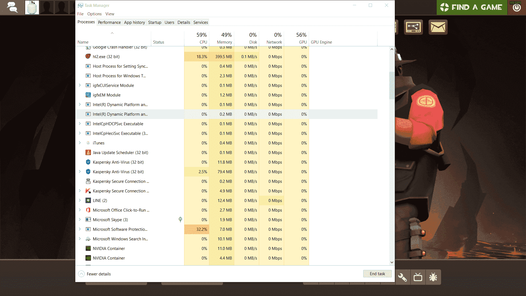Expand the Microsoft Office Click-to-Run group
526x296 pixels.
pyautogui.click(x=80, y=210)
